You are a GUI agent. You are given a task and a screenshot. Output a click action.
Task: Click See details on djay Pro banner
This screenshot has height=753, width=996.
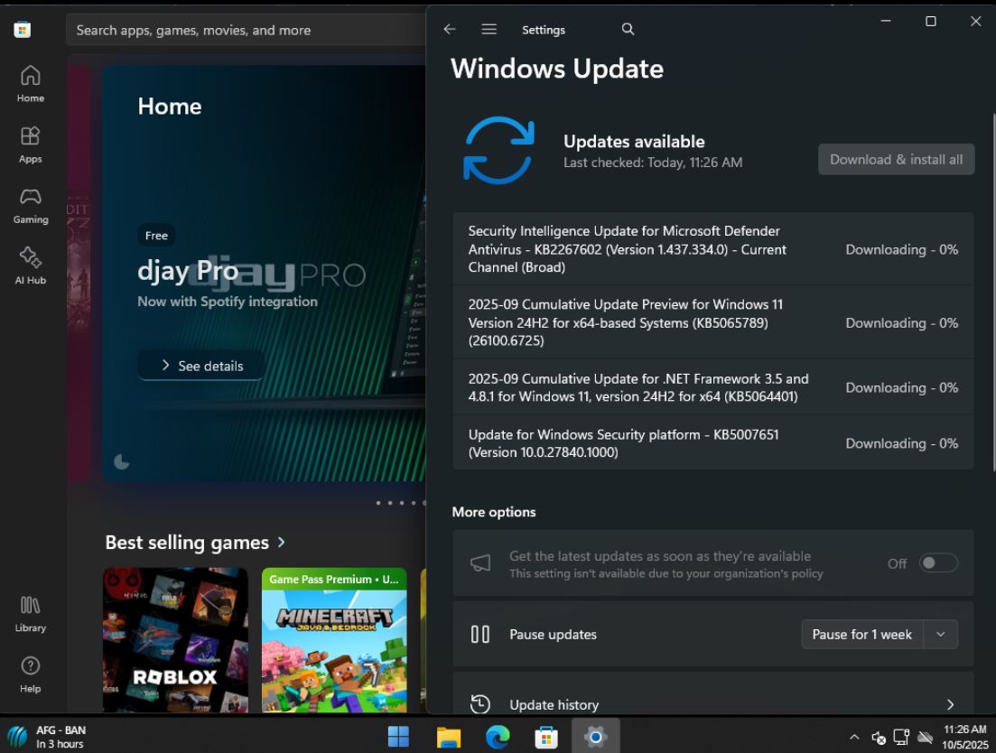click(x=201, y=365)
